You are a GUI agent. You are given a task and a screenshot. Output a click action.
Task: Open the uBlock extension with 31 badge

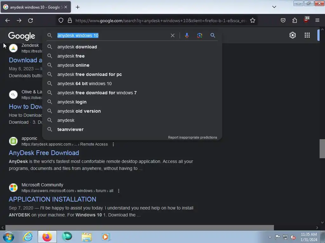tap(306, 20)
